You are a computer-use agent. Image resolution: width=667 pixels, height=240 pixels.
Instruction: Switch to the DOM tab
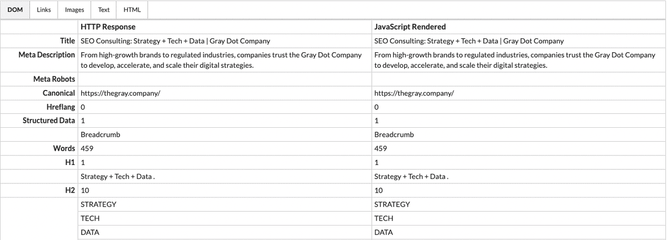point(15,10)
